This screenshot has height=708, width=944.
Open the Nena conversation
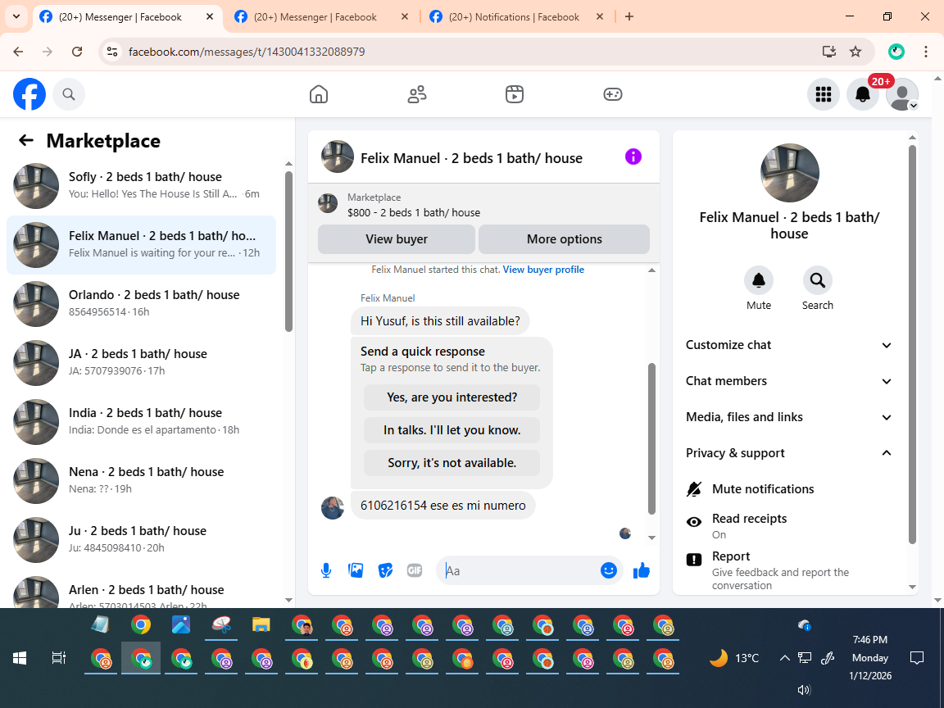[142, 480]
